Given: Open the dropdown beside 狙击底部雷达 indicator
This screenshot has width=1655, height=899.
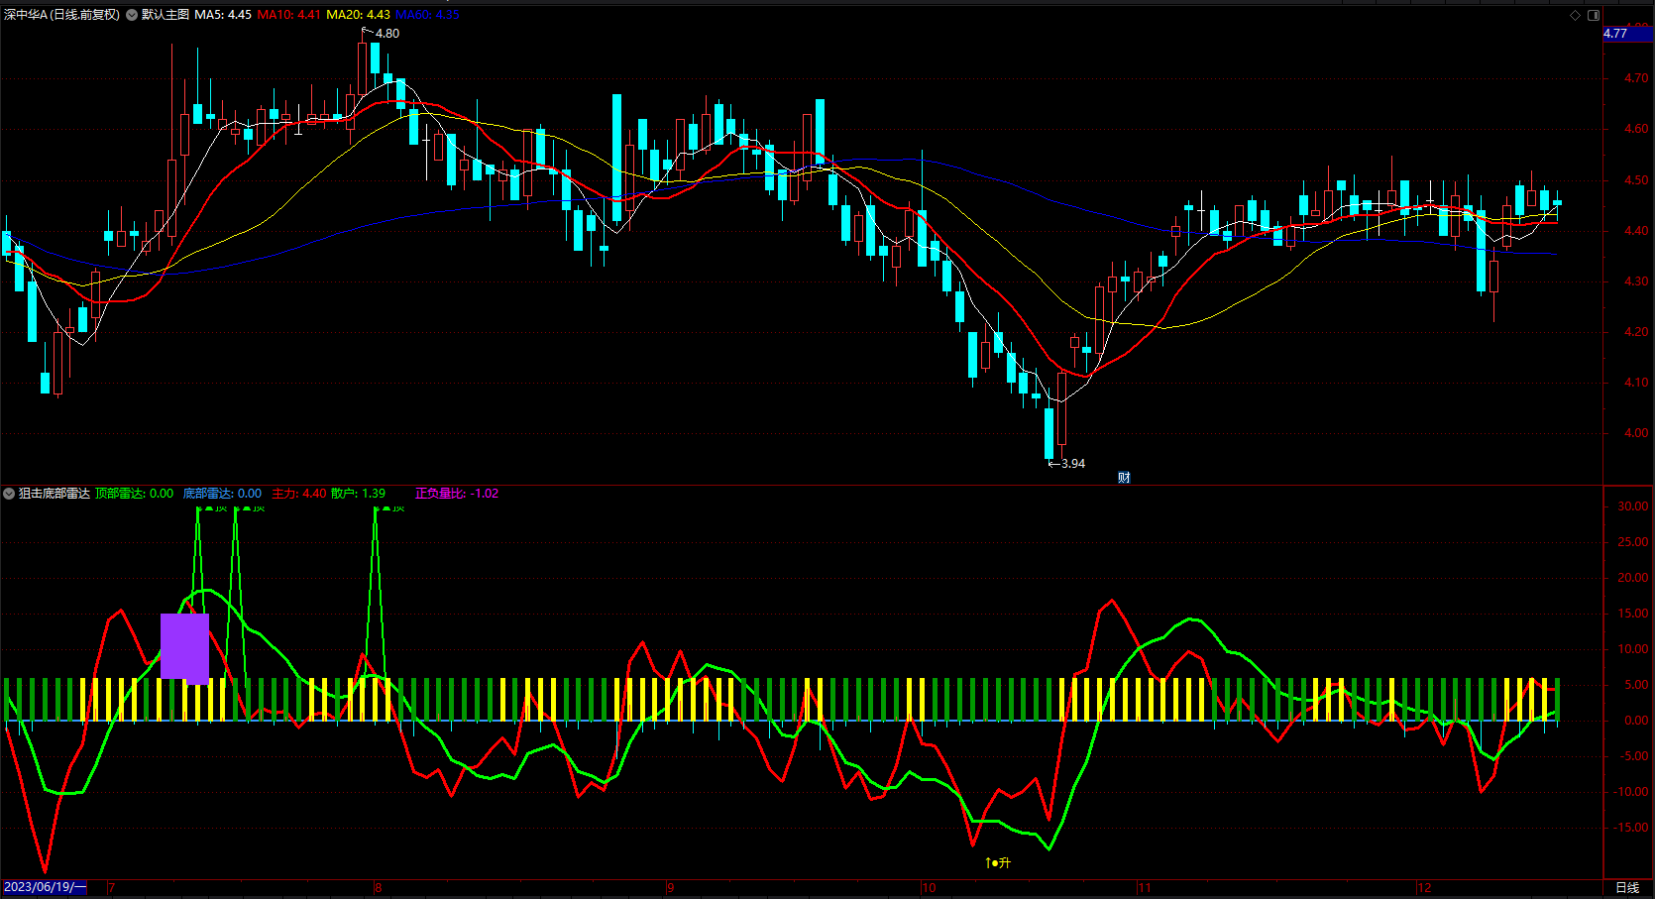Looking at the screenshot, I should coord(9,494).
